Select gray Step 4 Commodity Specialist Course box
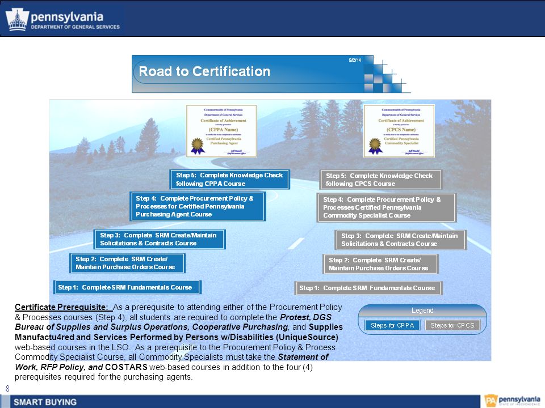The width and height of the screenshot is (545, 408). (x=387, y=207)
